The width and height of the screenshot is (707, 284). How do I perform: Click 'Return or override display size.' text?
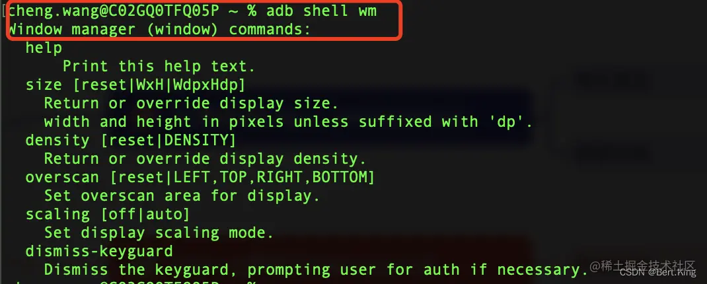(x=191, y=103)
